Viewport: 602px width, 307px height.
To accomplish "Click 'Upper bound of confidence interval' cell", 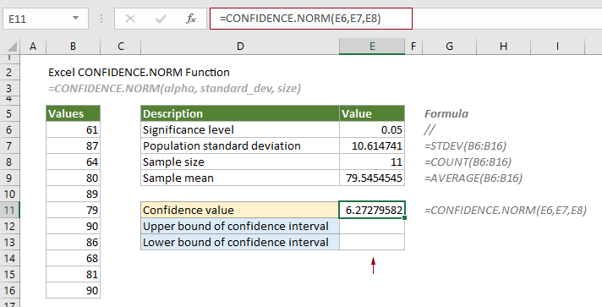I will [240, 227].
